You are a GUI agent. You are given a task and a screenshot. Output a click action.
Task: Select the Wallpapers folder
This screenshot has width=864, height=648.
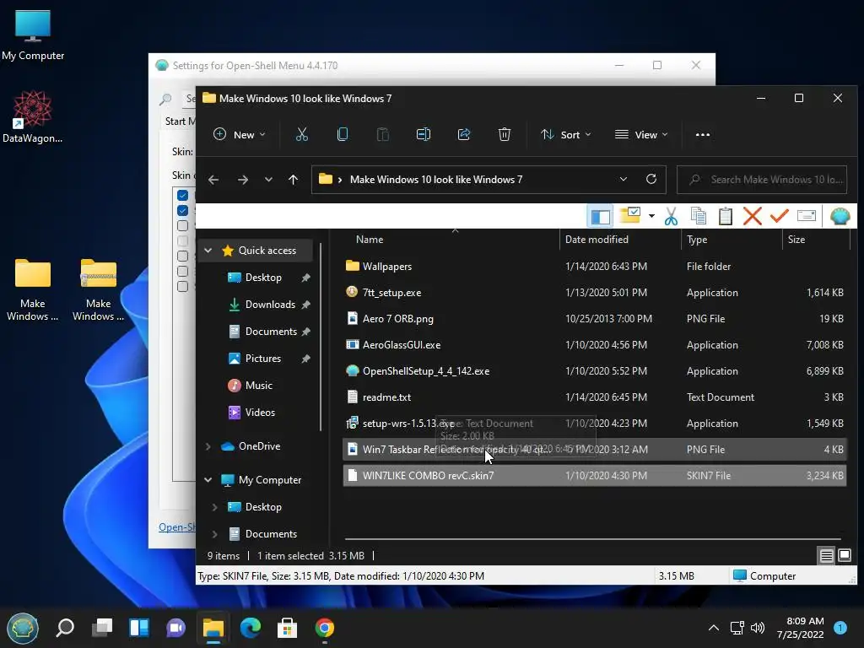point(594,266)
